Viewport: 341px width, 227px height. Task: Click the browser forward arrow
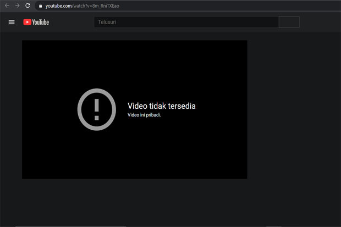(17, 5)
